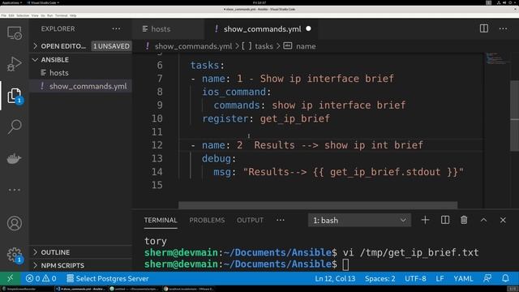The height and width of the screenshot is (292, 519).
Task: Change indentation via Spaces: 2
Action: point(380,278)
